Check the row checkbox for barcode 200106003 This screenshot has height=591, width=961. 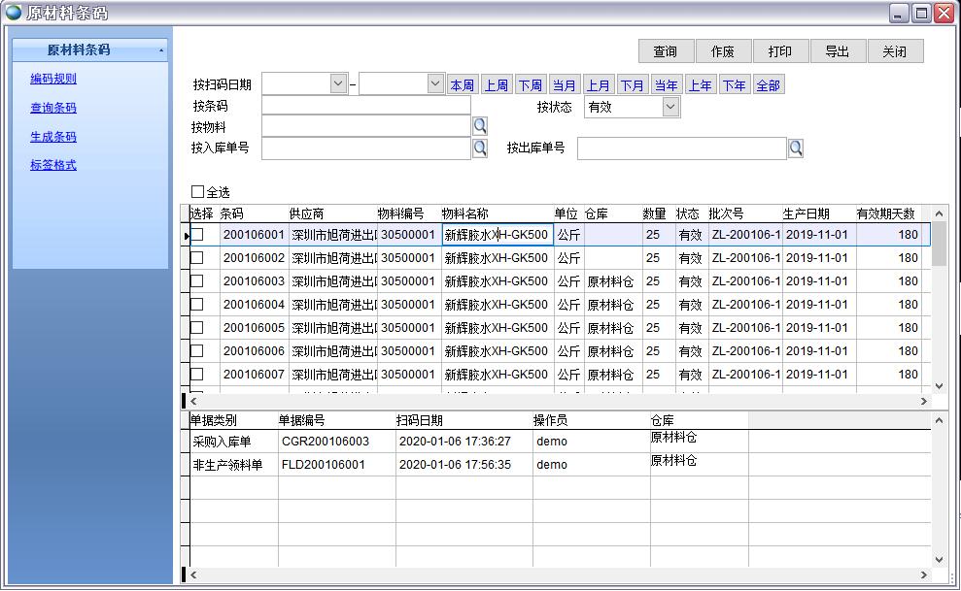pyautogui.click(x=197, y=281)
